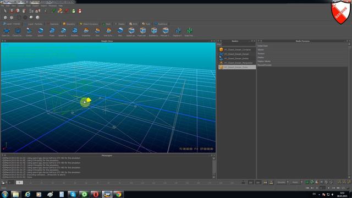Switch to the Mesh shelf tab
Image resolution: width=352 pixels, height=198 pixels.
click(107, 24)
